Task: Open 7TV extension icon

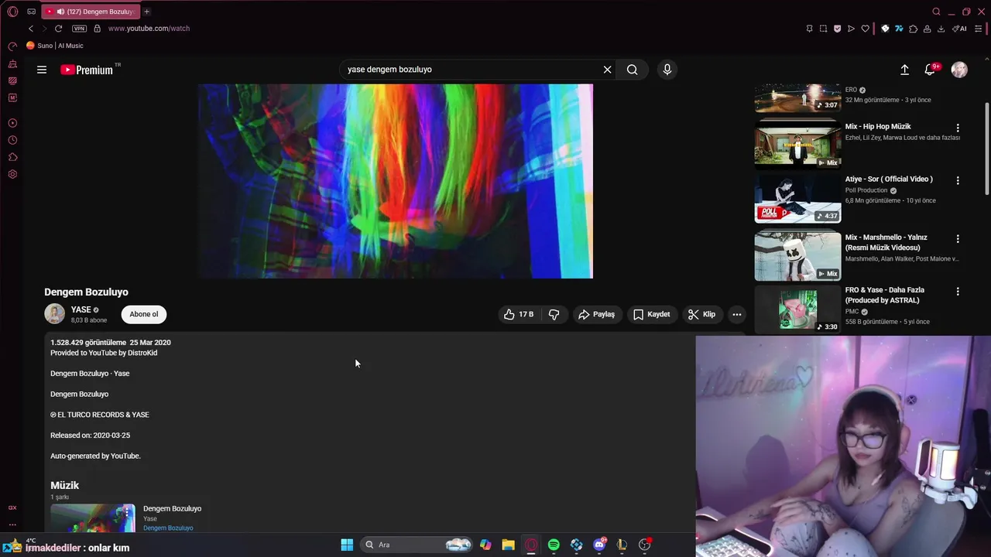Action: tap(899, 29)
